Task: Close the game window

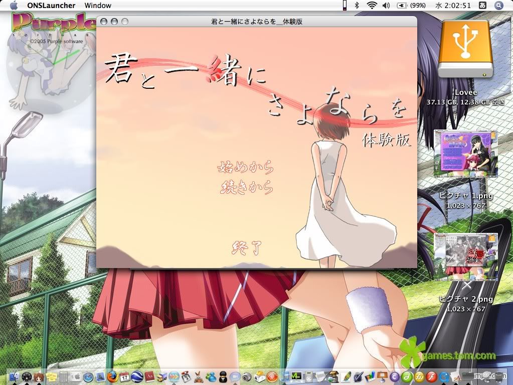Action: point(104,22)
